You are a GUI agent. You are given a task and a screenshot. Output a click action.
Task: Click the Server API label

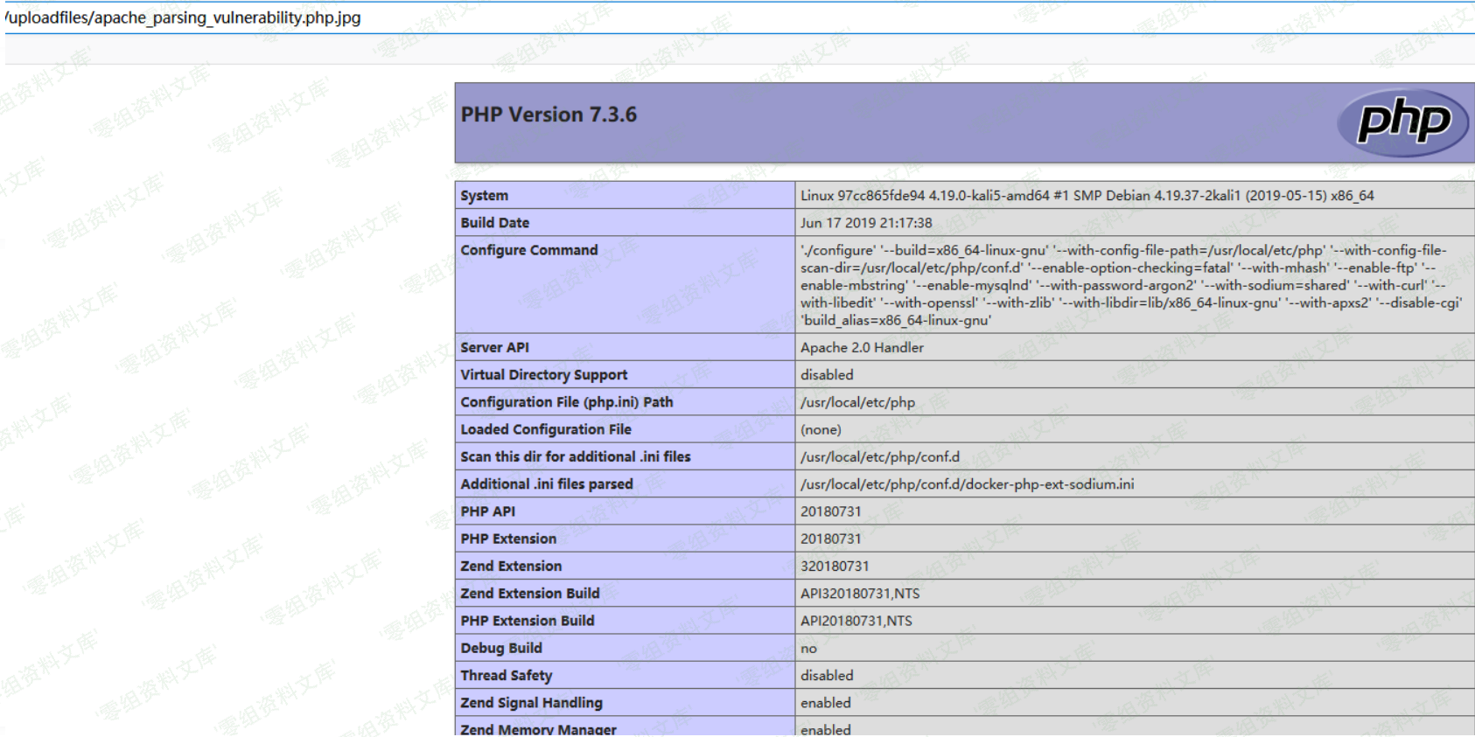click(495, 348)
